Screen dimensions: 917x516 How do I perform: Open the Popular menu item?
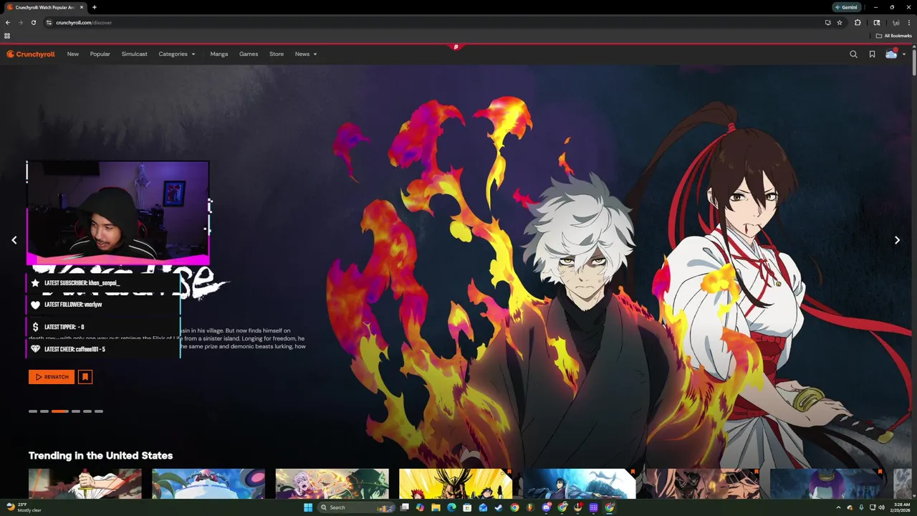(100, 54)
